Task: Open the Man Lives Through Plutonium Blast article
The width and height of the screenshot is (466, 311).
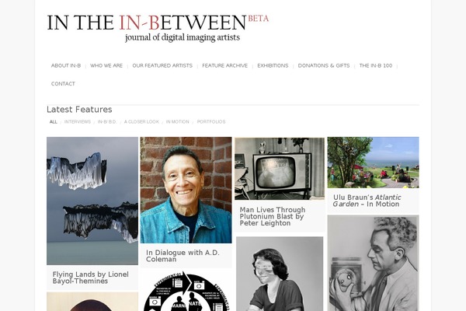Action: click(x=273, y=216)
